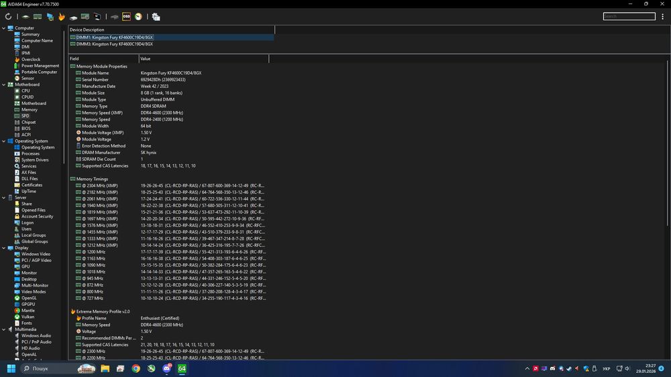Select Recommended DIMMs Per Channel row
This screenshot has height=377, width=671.
169,337
